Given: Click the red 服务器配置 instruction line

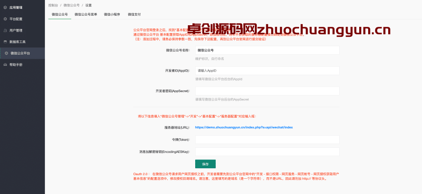Looking at the screenshot, I should pyautogui.click(x=197, y=117).
